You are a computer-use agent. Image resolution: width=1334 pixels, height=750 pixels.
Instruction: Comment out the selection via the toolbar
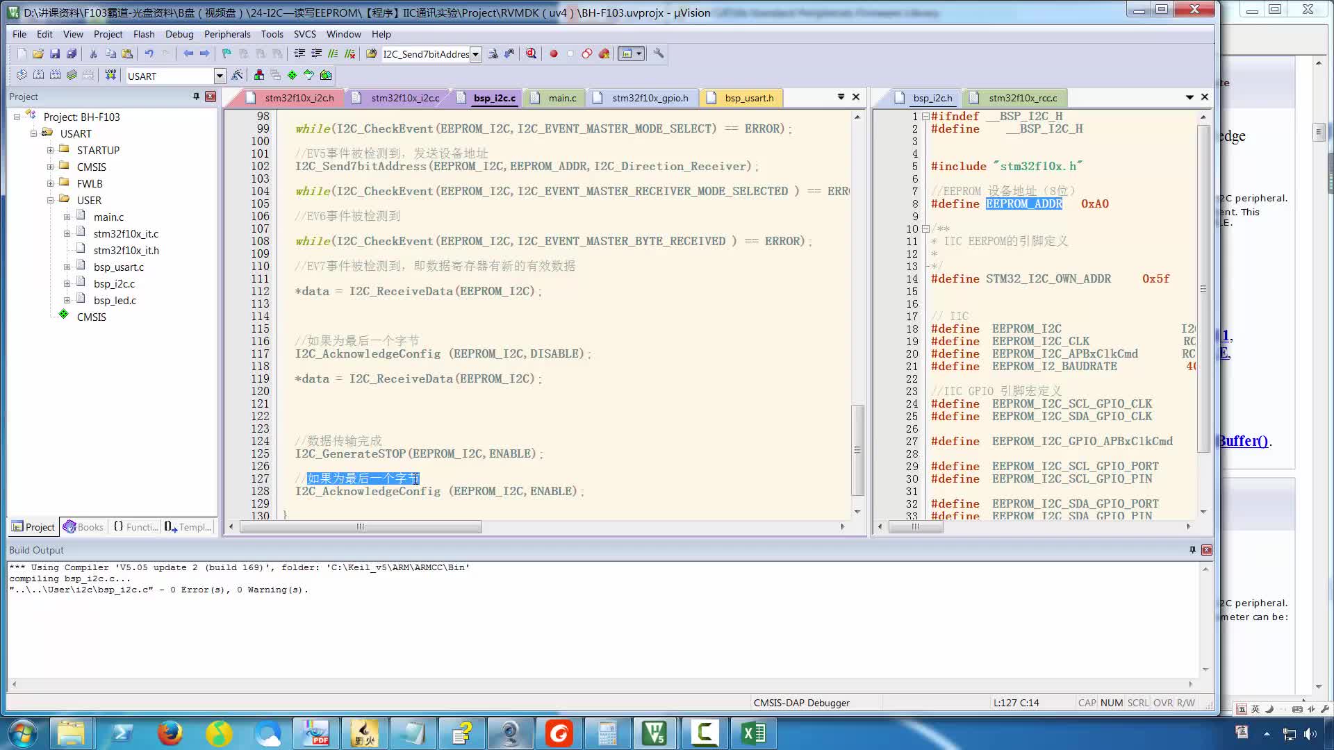[x=333, y=53]
